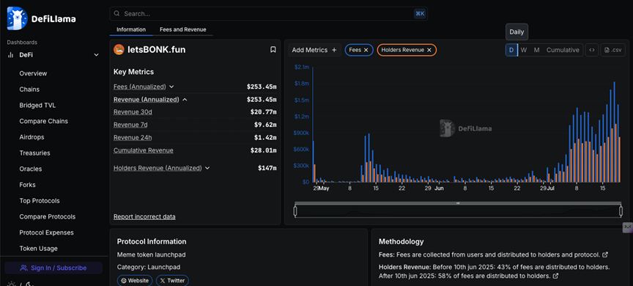Click left handle of chart range slider
Screen dimensions: 633x286
click(295, 211)
